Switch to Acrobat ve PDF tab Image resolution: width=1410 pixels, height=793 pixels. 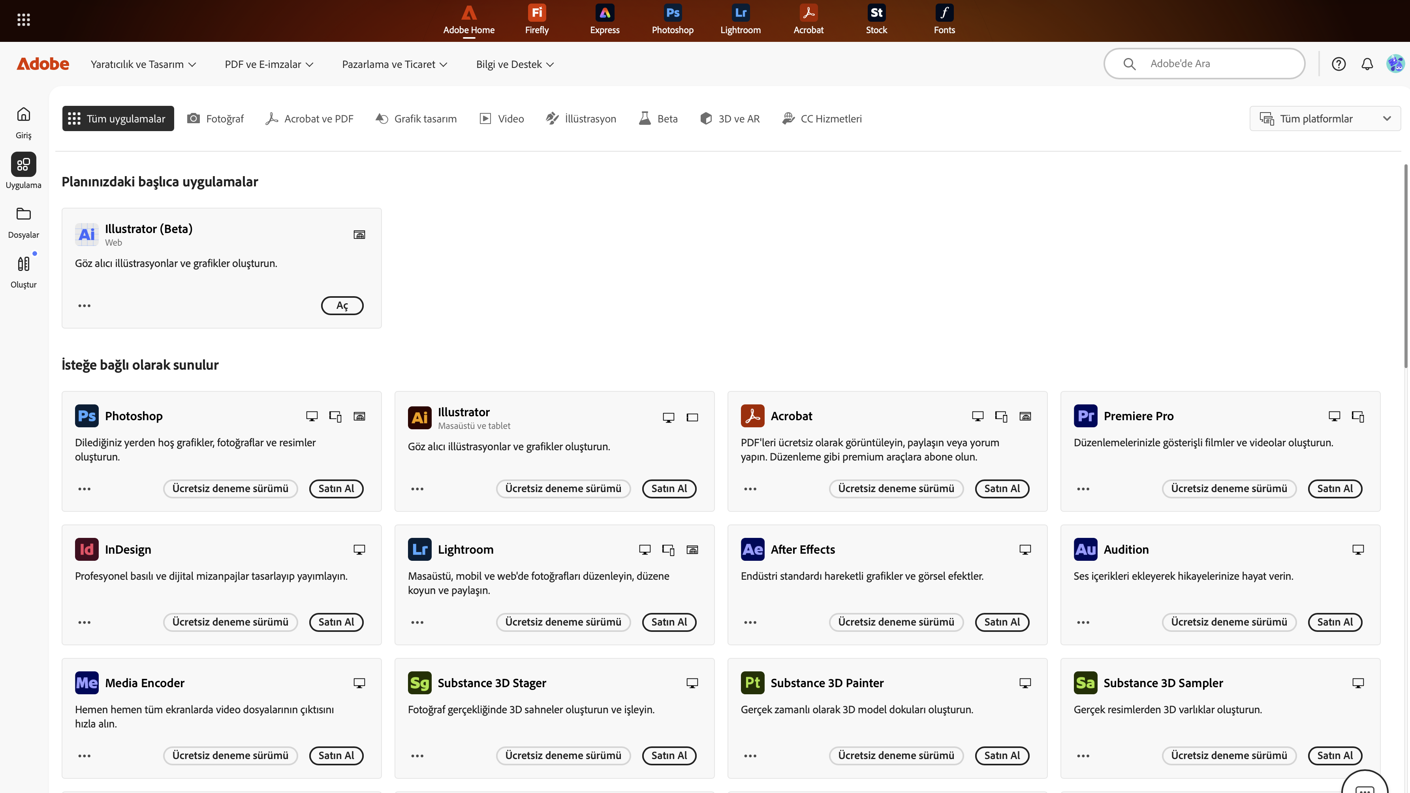pos(309,119)
